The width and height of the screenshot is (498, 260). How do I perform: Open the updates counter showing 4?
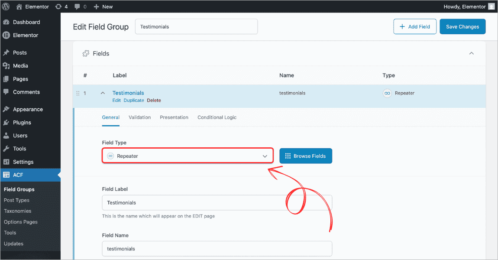click(x=61, y=6)
